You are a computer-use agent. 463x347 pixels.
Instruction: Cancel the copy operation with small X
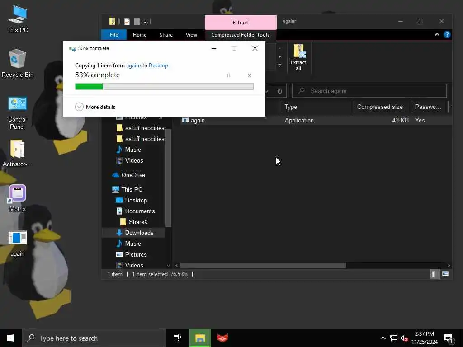point(250,75)
